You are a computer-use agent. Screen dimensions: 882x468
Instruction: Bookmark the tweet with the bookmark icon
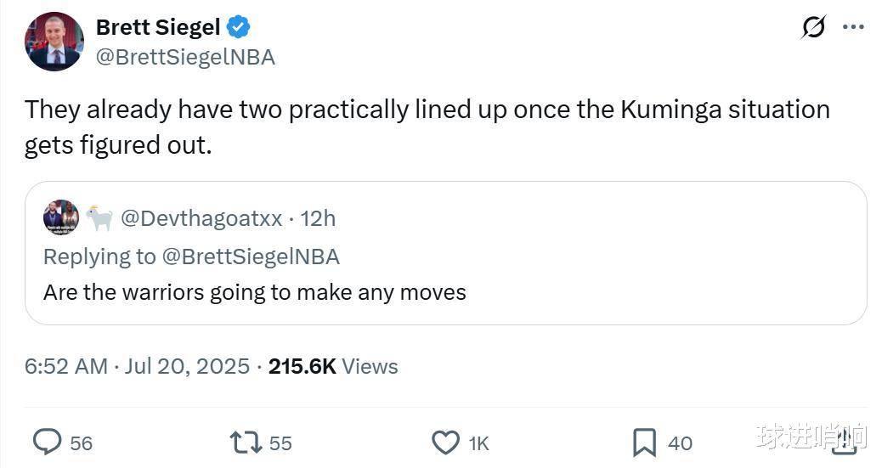(x=644, y=443)
